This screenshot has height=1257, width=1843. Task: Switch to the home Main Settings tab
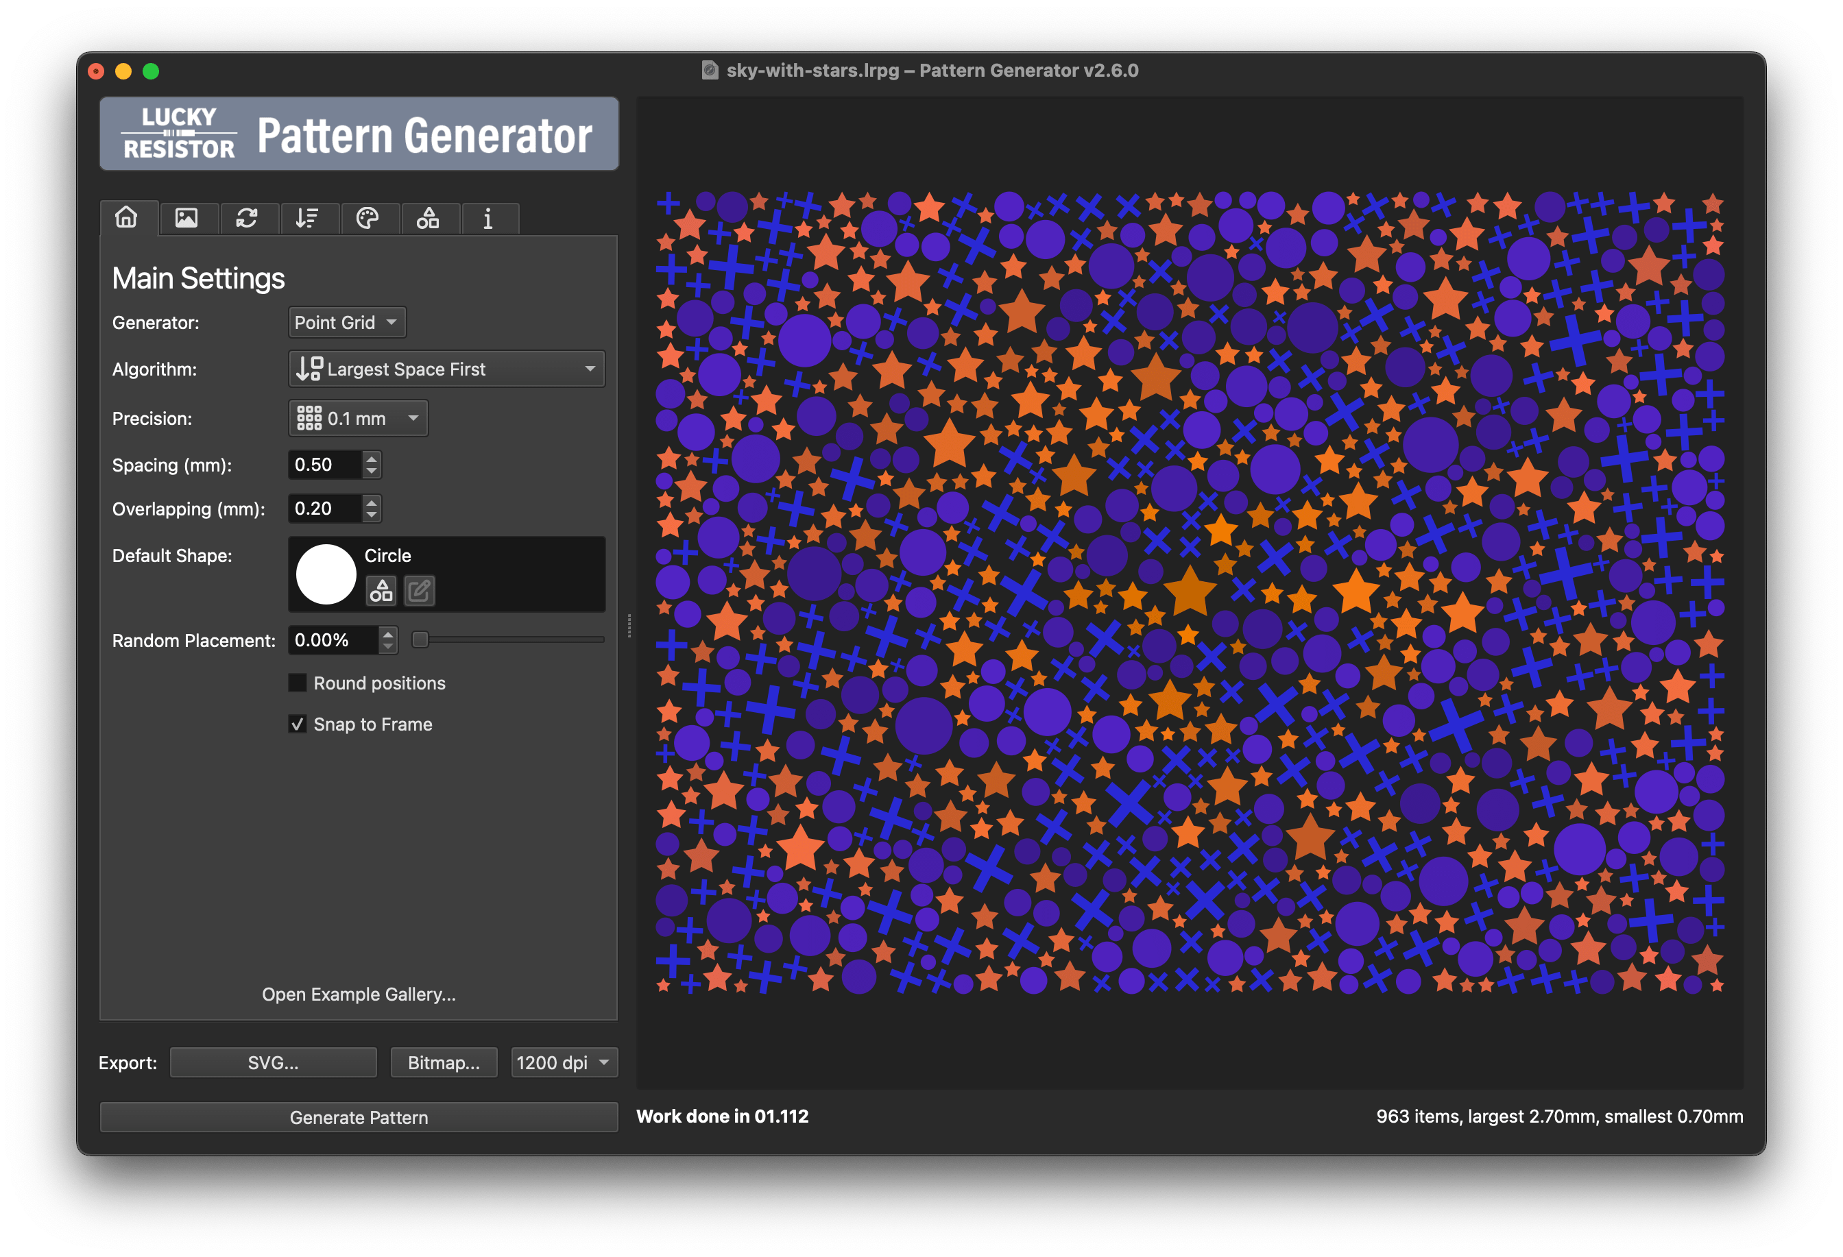coord(127,217)
